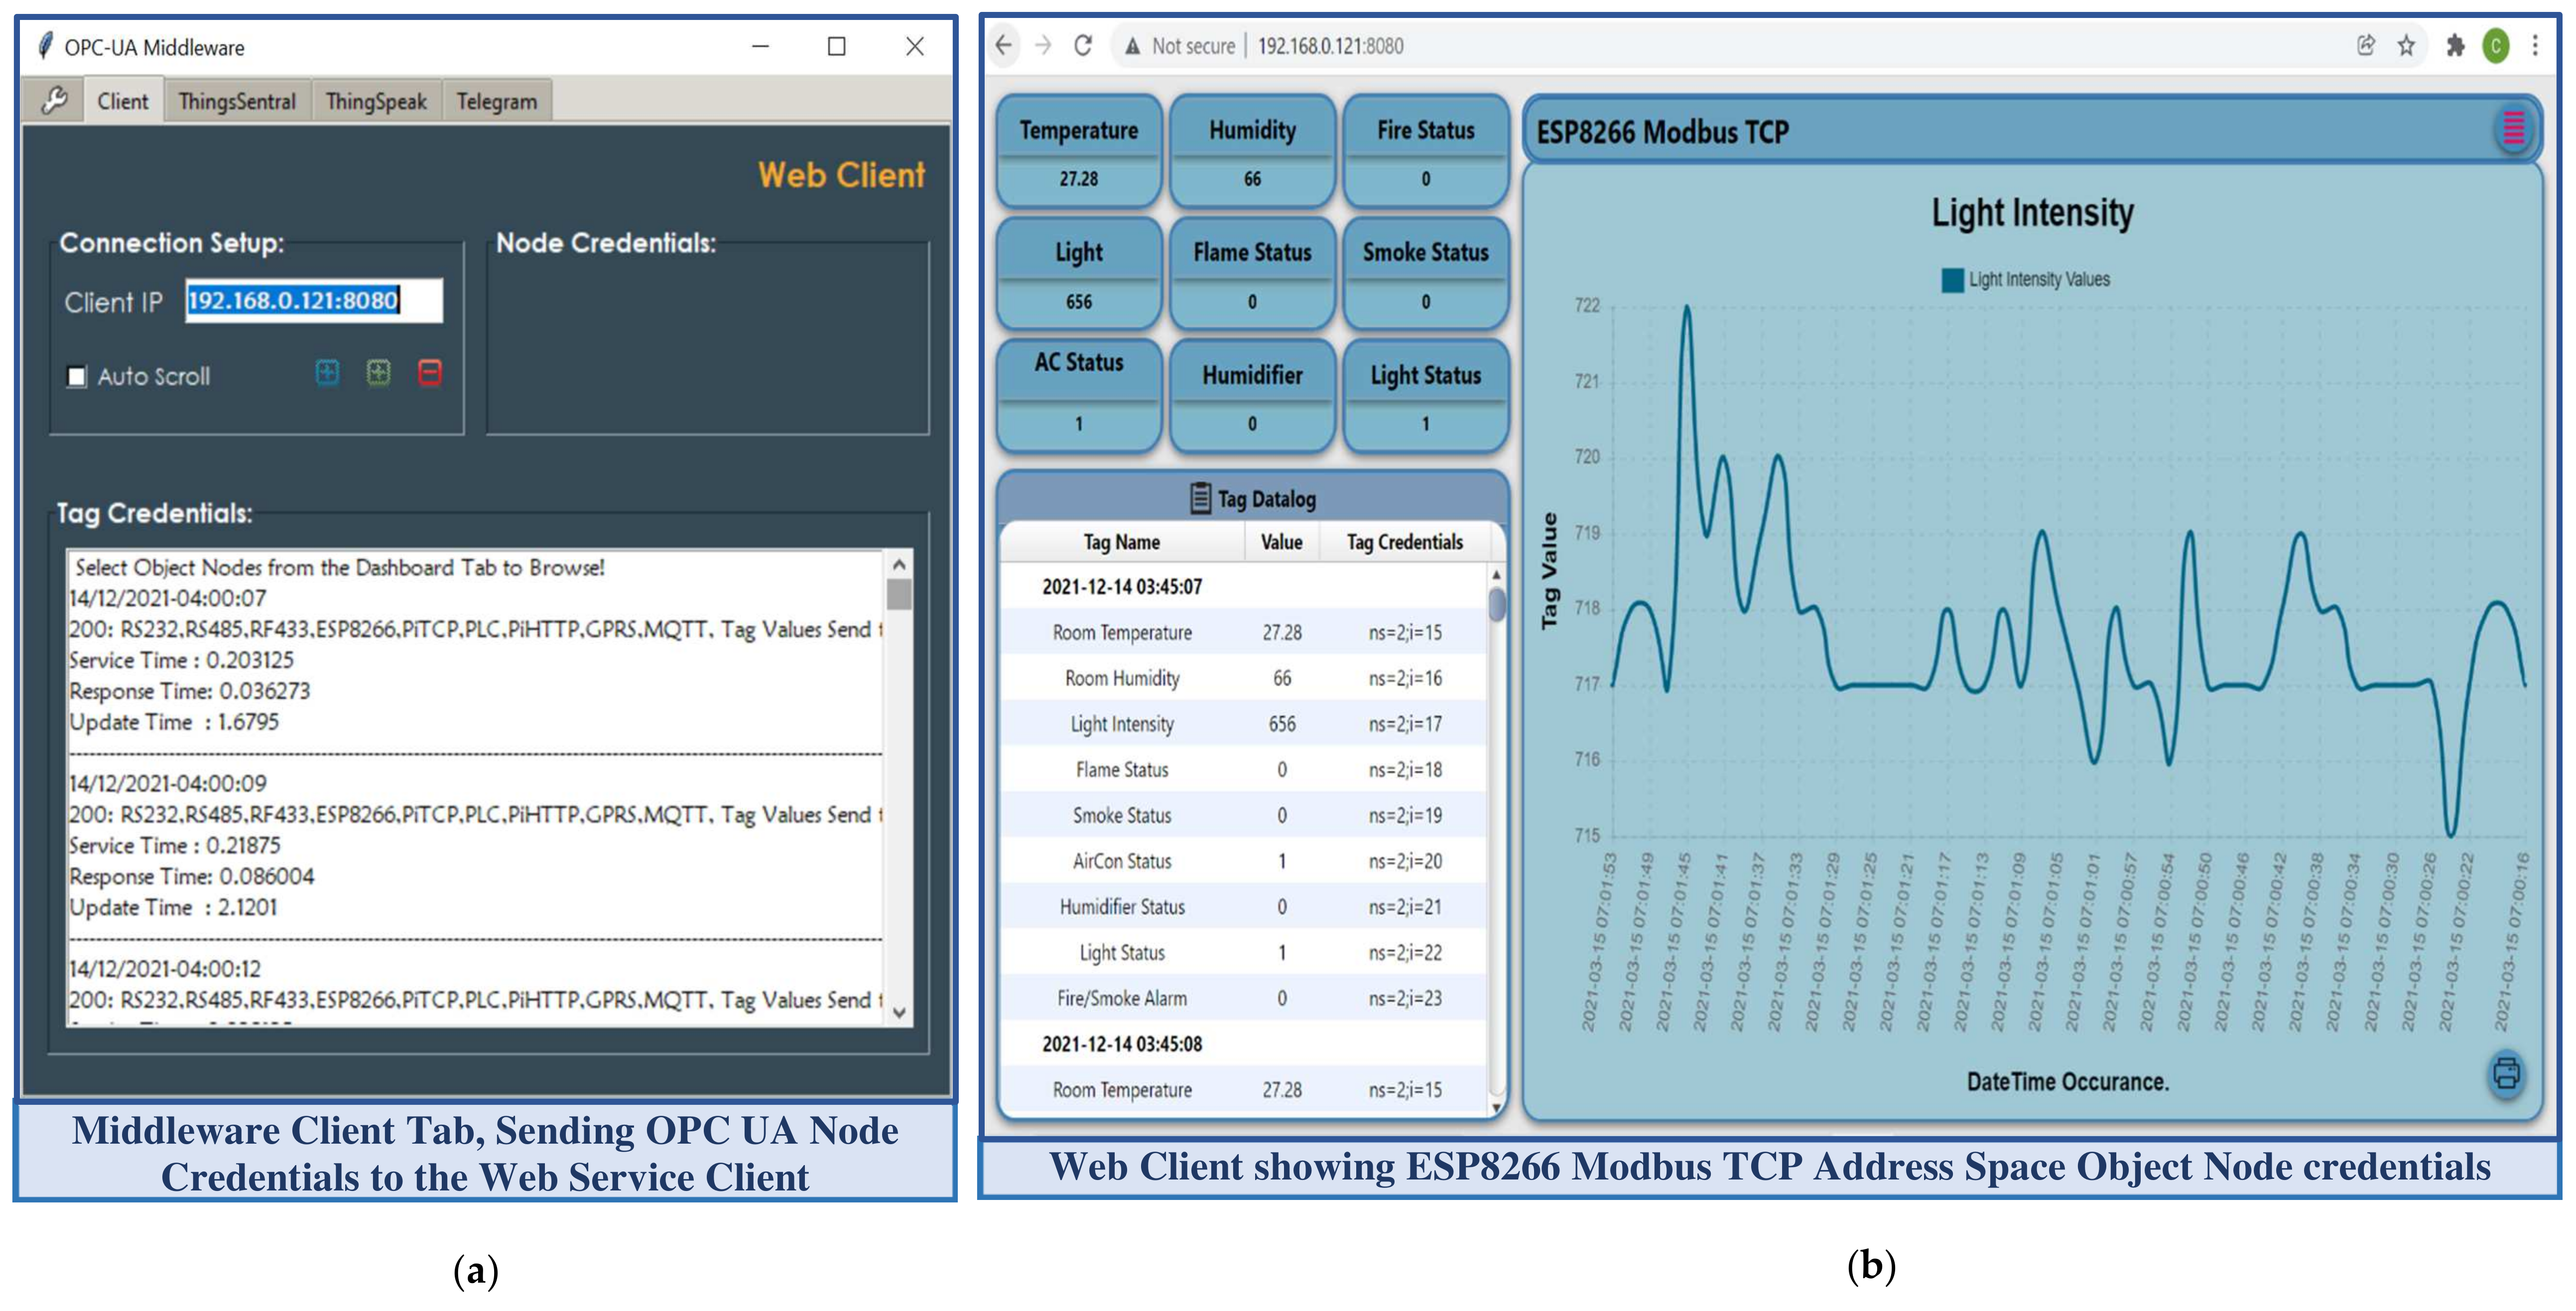Open the wrench settings tab

[x=54, y=100]
